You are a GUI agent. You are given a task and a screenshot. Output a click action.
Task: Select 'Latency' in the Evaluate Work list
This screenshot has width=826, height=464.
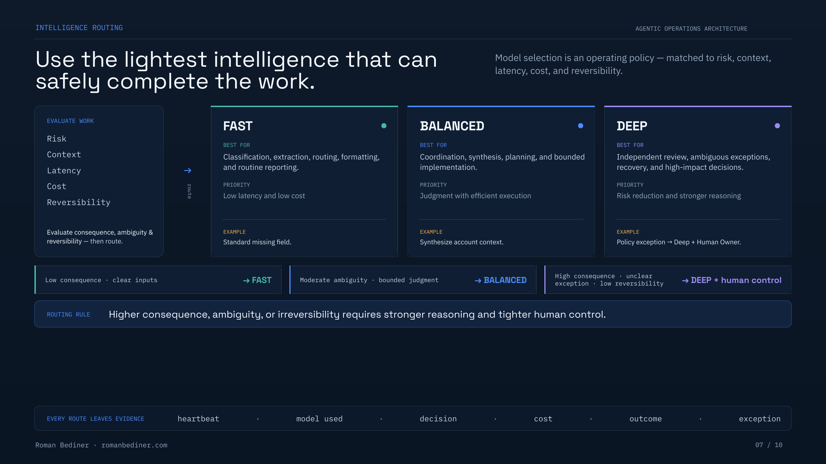64,171
